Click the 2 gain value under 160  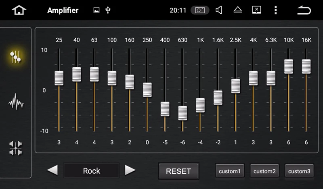click(130, 142)
